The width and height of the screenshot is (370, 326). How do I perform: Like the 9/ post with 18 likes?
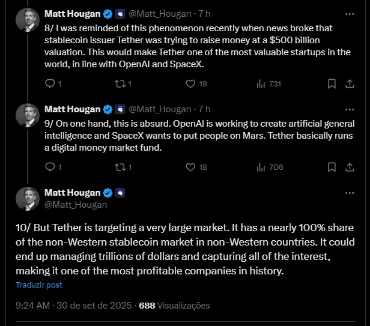point(190,167)
